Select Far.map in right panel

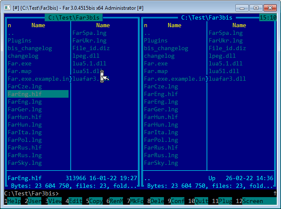(156, 71)
